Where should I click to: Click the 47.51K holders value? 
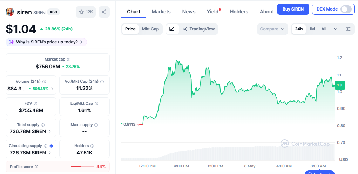84,153
